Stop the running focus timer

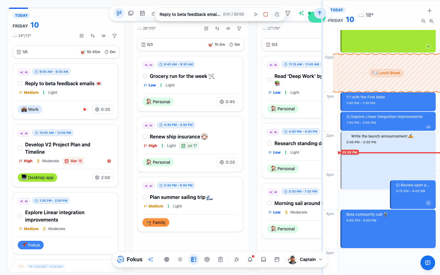(x=266, y=14)
